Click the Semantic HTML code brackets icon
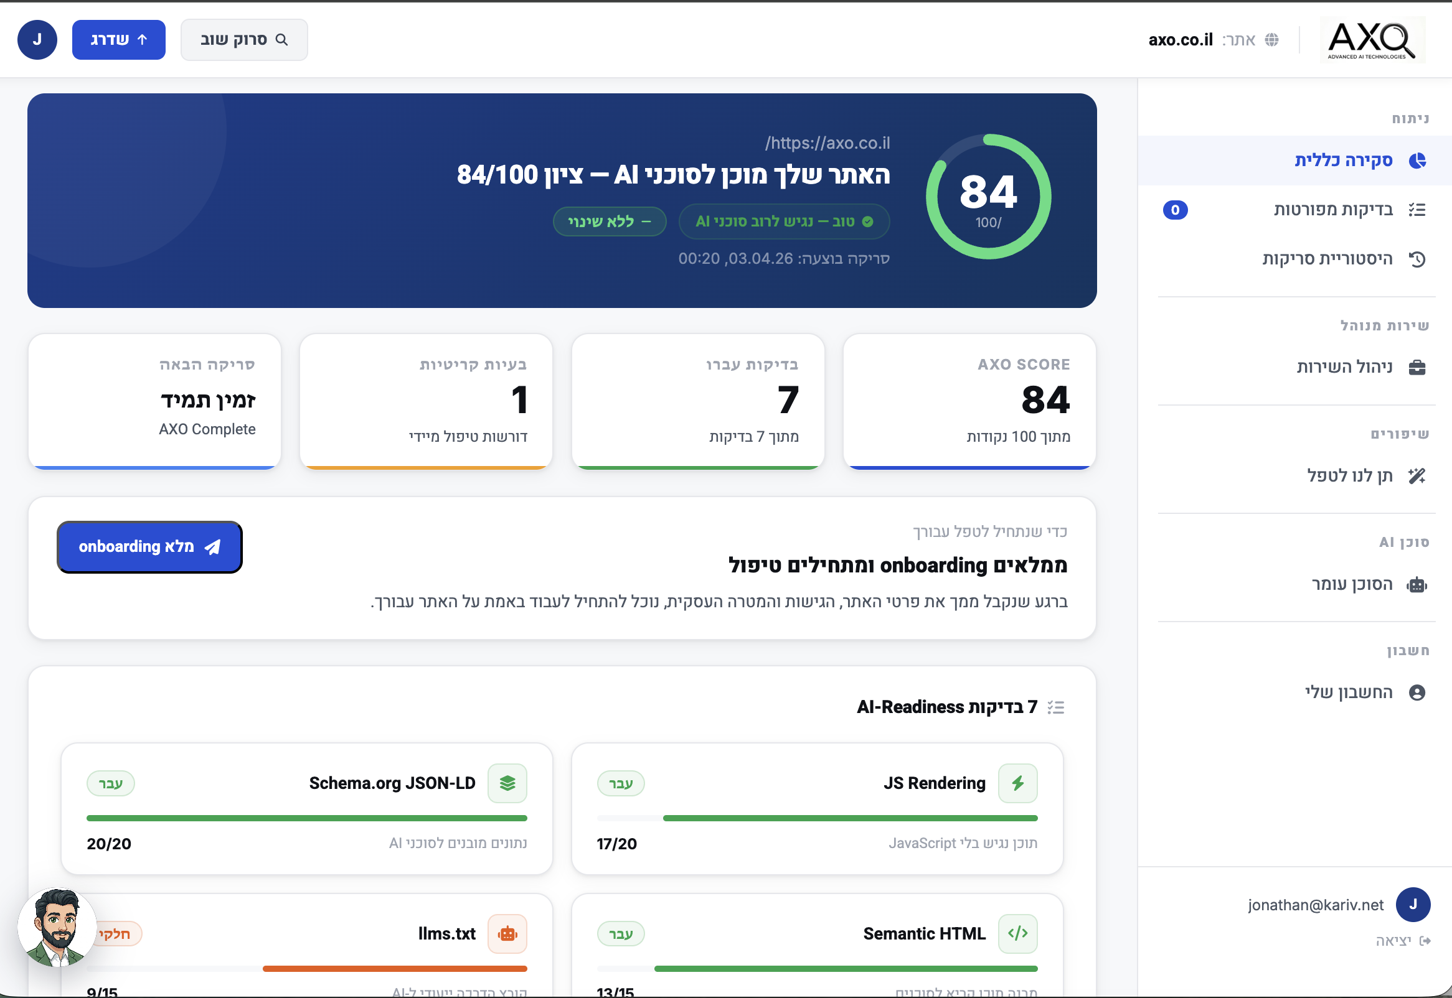 click(1017, 933)
